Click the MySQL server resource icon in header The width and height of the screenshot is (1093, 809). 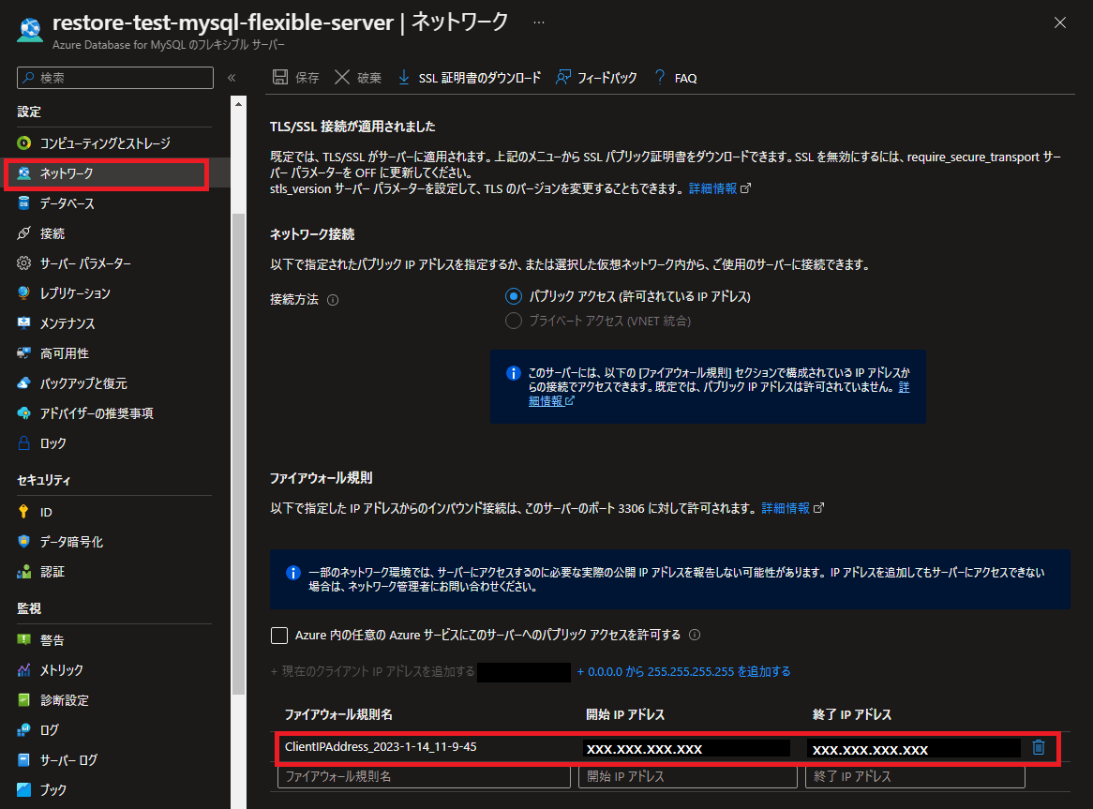pos(29,29)
